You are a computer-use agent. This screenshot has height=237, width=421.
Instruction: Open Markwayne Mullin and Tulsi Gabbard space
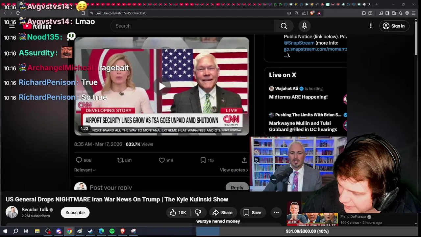[303, 126]
